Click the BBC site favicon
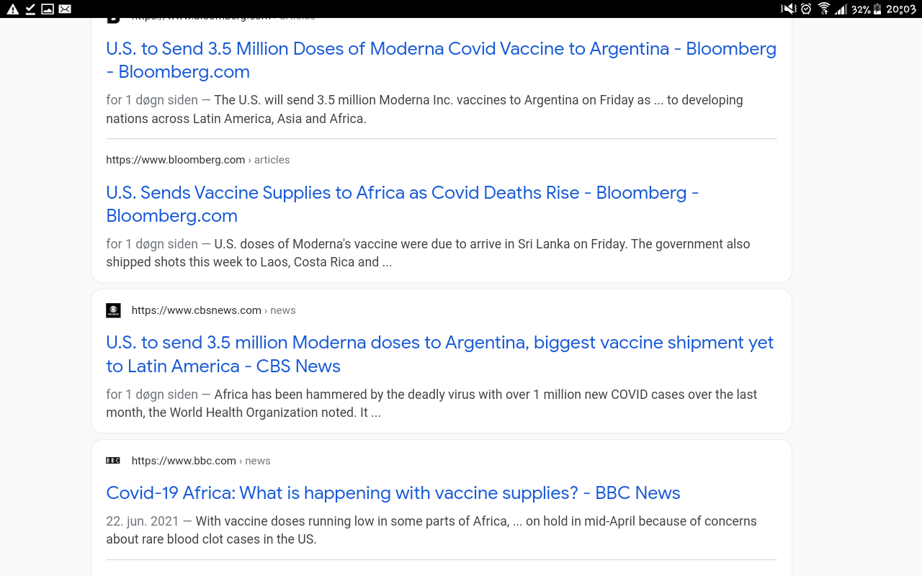 pos(113,461)
